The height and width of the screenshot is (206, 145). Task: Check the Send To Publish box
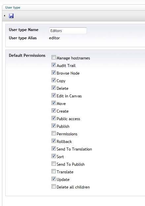coord(54,163)
